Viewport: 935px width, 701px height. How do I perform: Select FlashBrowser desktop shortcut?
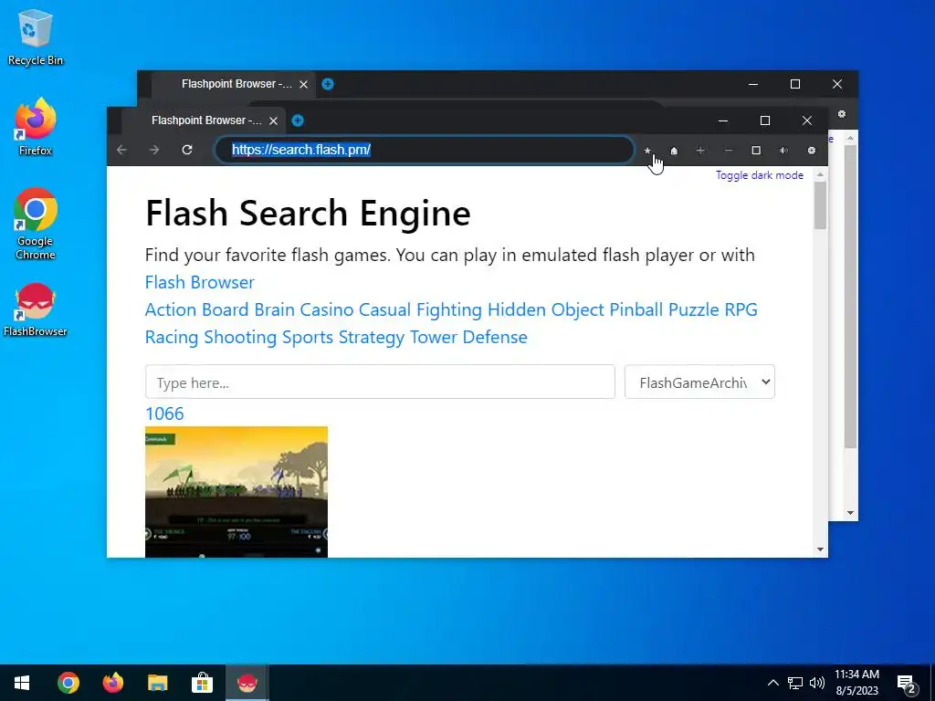36,310
